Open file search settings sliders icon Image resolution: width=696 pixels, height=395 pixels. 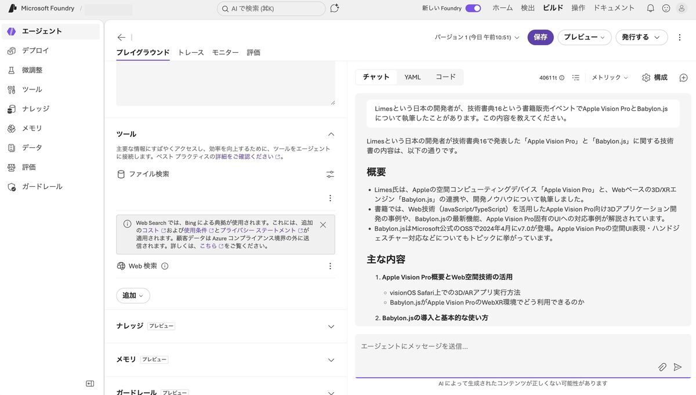click(330, 174)
